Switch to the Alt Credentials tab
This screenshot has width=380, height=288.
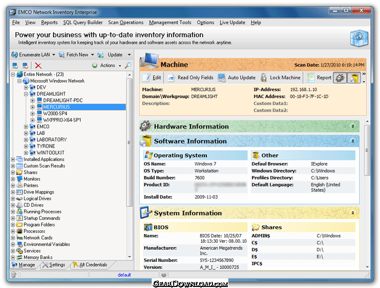click(90, 265)
